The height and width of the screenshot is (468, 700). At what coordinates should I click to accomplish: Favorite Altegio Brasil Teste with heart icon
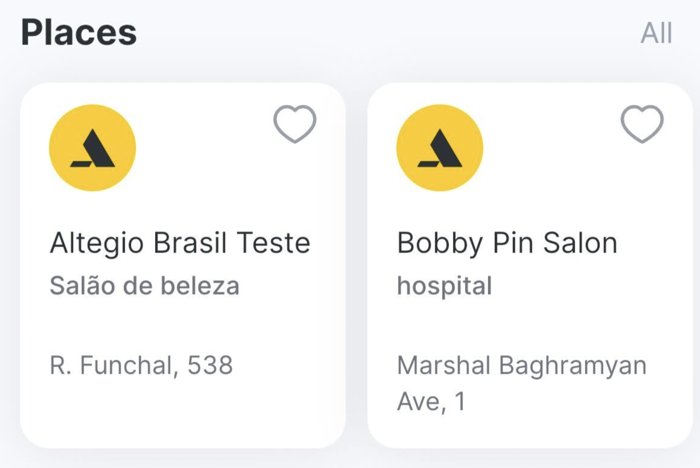click(x=295, y=124)
